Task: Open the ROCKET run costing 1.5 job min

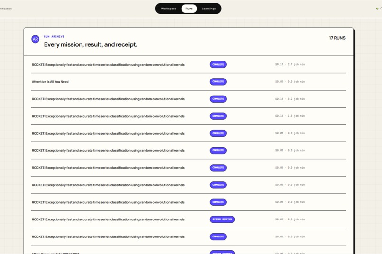Action: (188, 116)
